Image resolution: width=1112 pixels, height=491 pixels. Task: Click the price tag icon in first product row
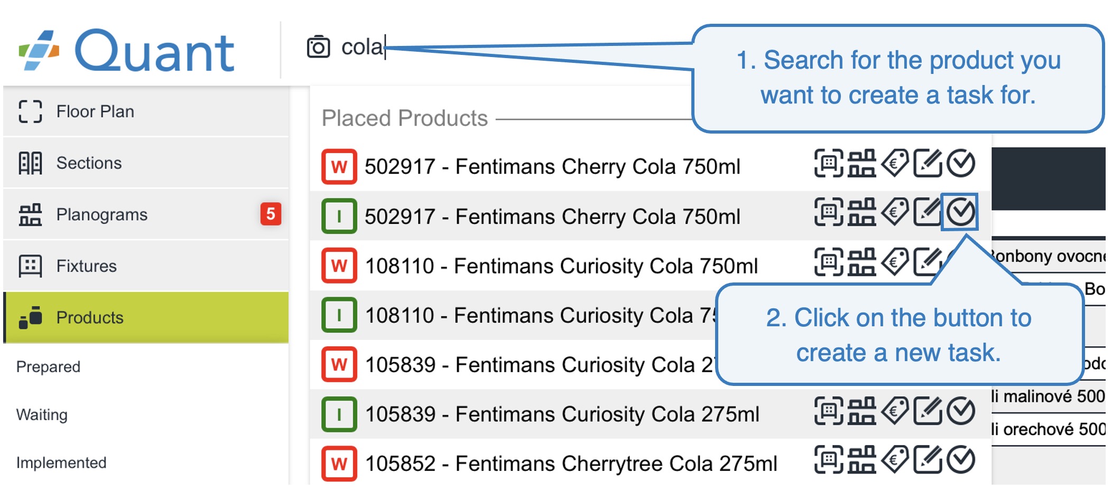tap(895, 163)
